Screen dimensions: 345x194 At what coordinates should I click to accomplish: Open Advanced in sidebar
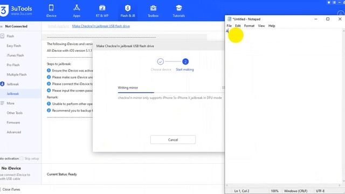(13, 132)
